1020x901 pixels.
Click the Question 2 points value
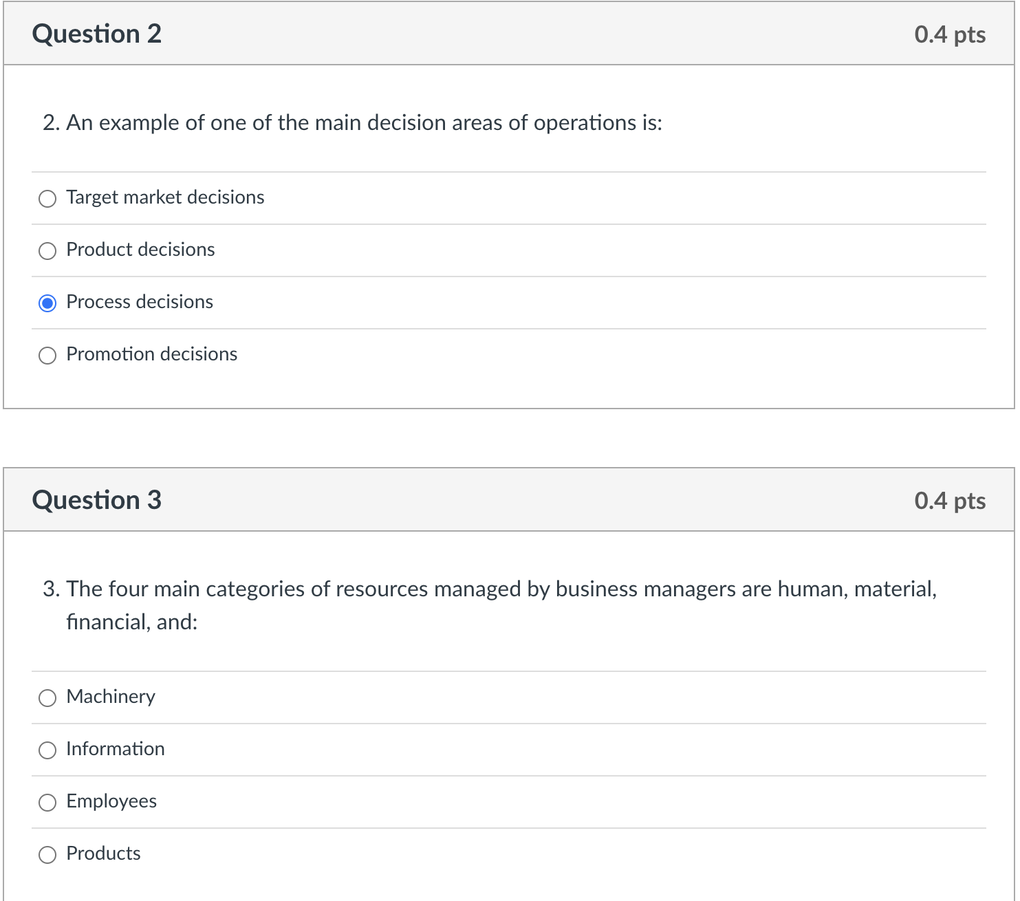[x=950, y=34]
